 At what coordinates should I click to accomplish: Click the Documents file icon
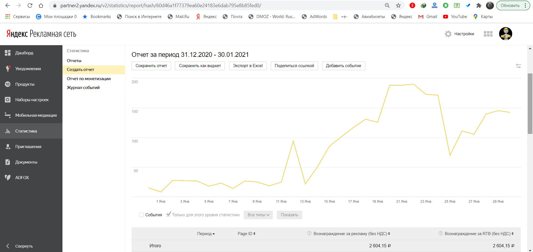[x=8, y=162]
